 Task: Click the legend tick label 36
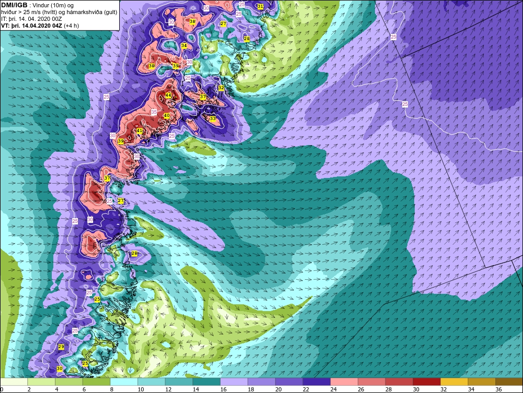[498, 389]
